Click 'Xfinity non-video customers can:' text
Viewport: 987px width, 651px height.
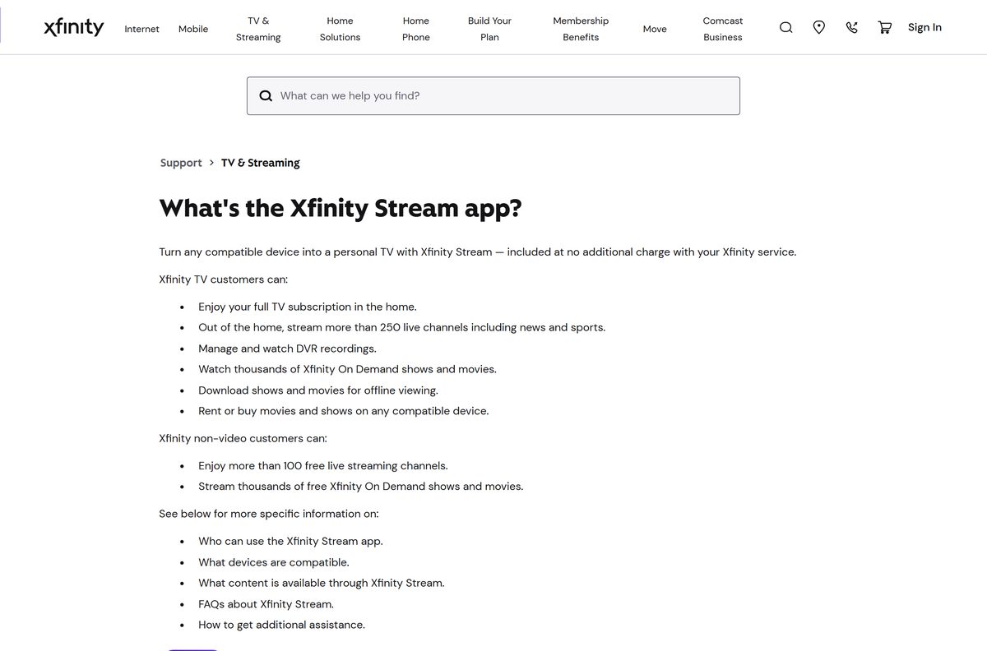(243, 438)
